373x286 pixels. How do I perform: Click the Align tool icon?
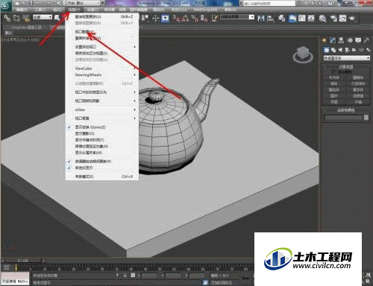tap(271, 19)
